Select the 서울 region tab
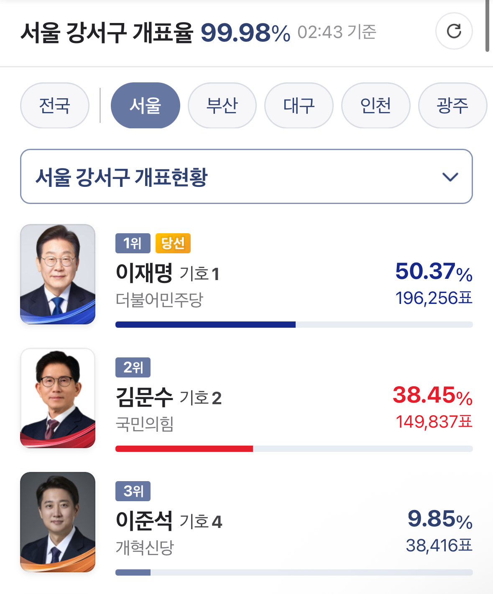The image size is (493, 594). pos(145,105)
